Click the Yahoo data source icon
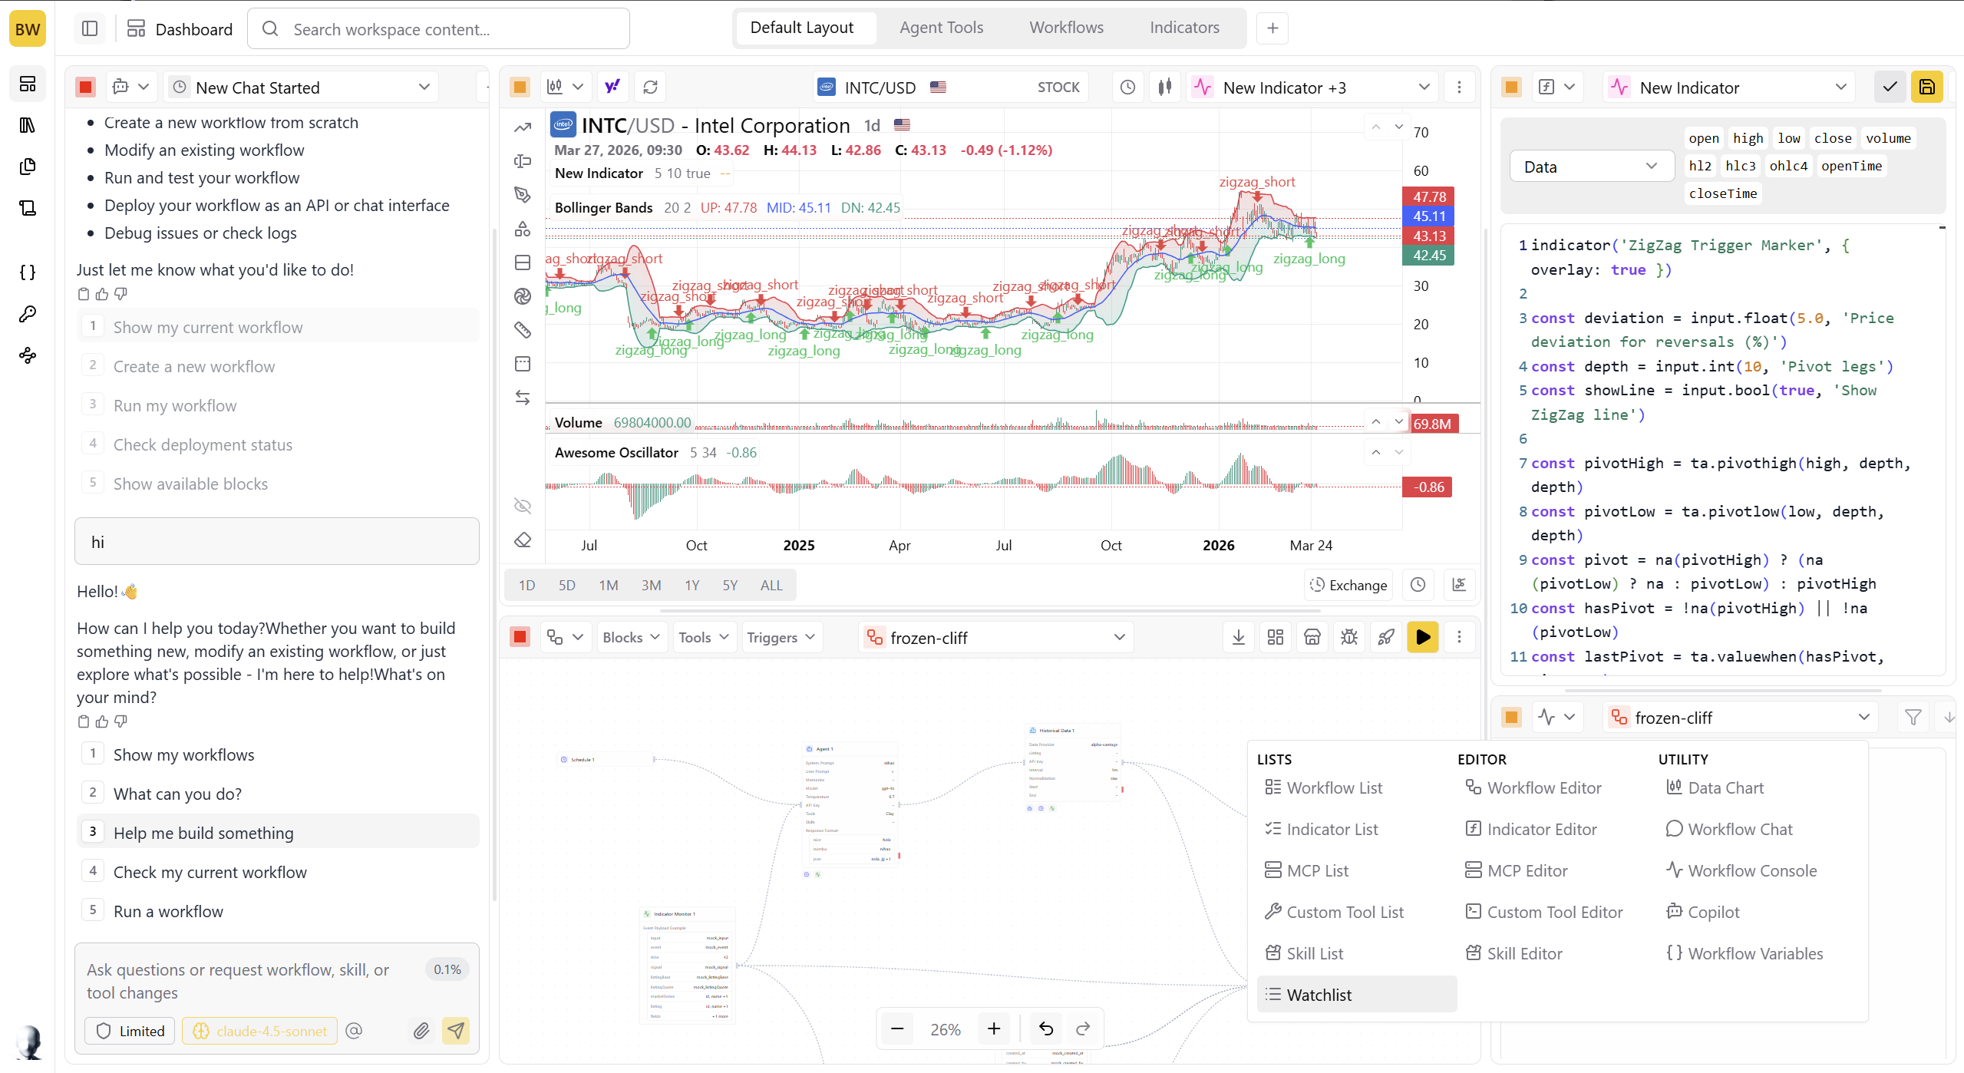The height and width of the screenshot is (1073, 1964). tap(612, 87)
